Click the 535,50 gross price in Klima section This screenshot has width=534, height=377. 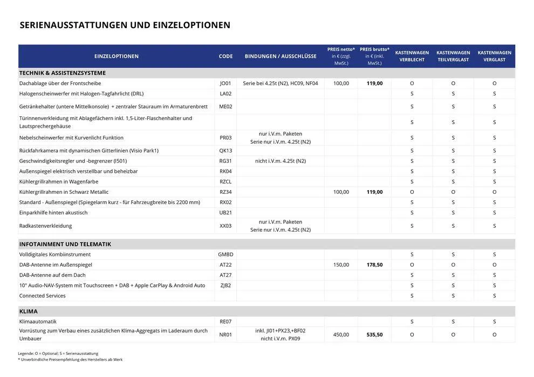tap(374, 335)
